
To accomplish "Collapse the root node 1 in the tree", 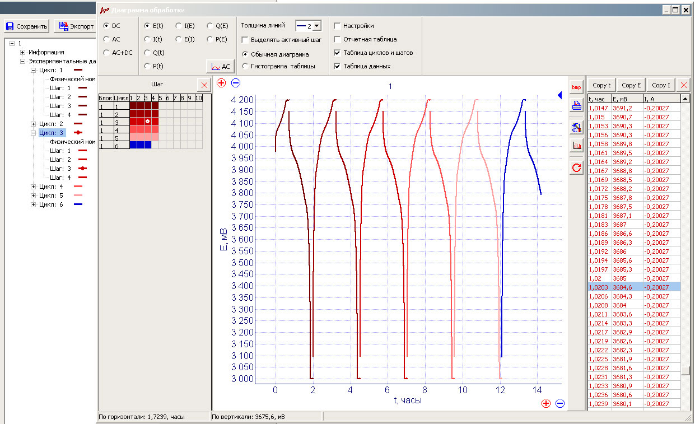I will (12, 43).
